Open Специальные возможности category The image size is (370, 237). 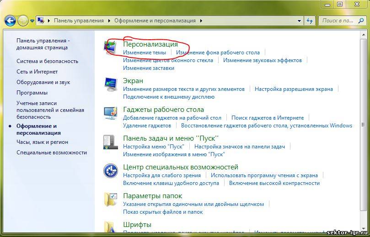[52, 153]
